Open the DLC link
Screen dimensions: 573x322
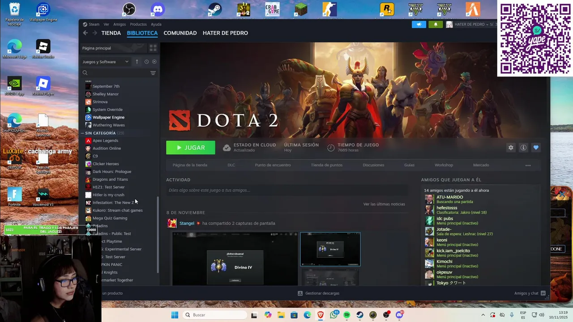(x=231, y=165)
